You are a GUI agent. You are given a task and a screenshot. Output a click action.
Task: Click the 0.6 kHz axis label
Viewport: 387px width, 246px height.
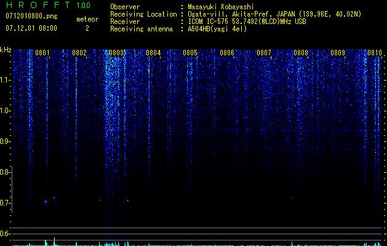pos(4,234)
